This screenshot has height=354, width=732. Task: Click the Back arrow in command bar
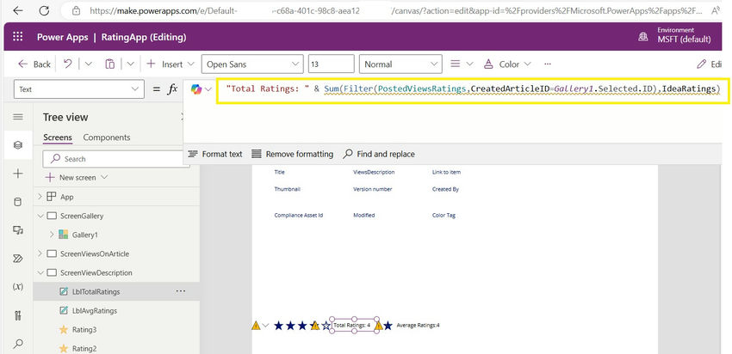23,64
